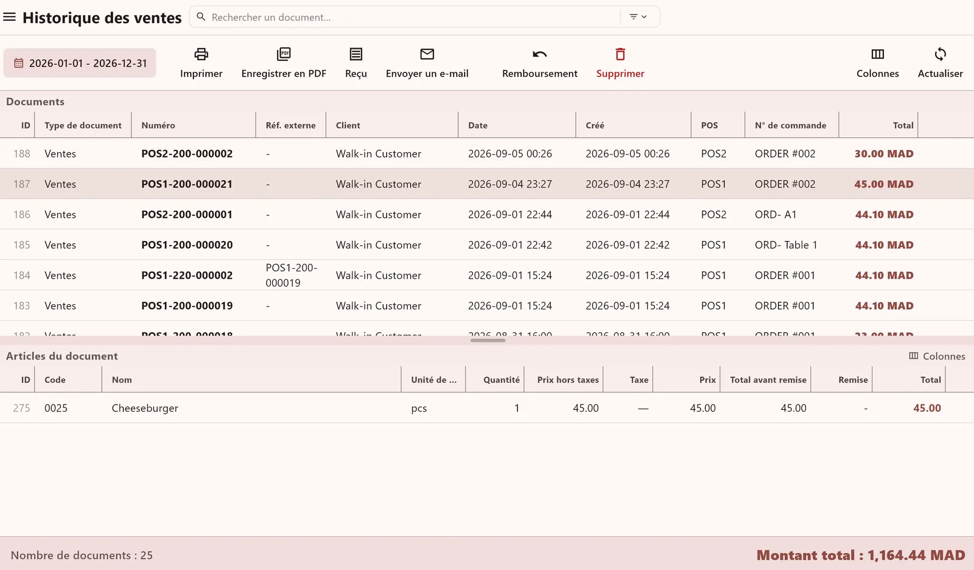Click the search magnifier icon

[x=201, y=17]
